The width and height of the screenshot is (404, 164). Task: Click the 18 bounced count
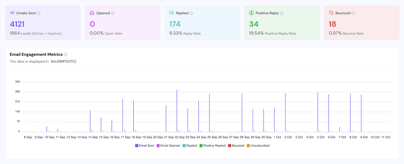(x=333, y=24)
